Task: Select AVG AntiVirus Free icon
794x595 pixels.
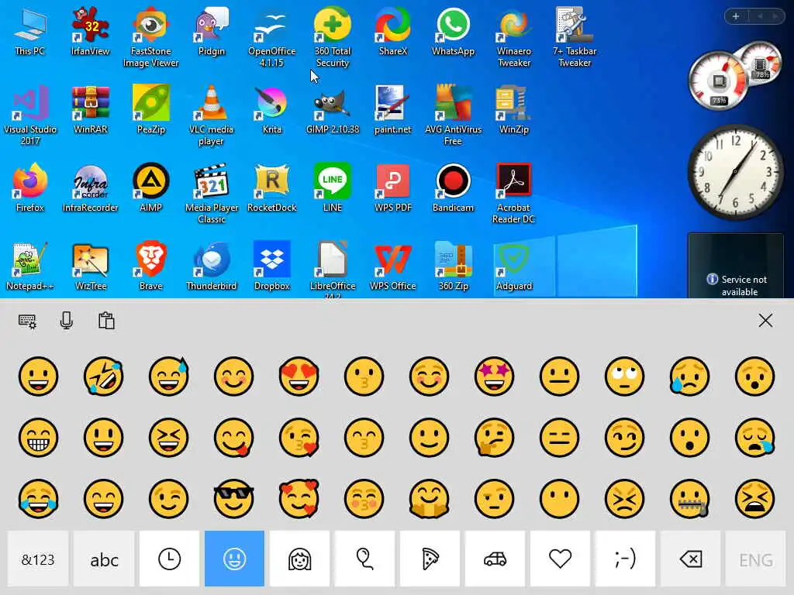Action: coord(453,115)
